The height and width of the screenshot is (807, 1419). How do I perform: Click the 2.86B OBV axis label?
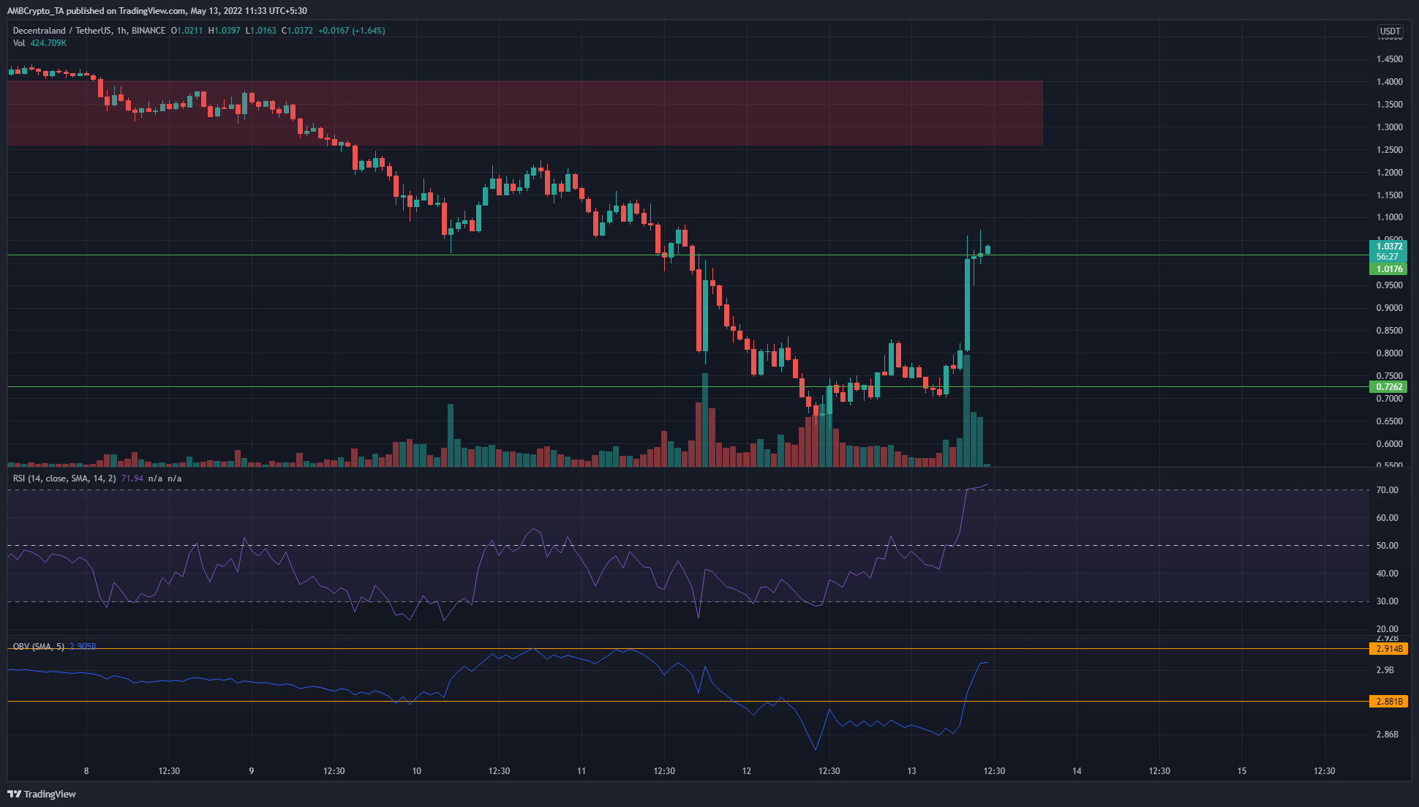[x=1387, y=735]
